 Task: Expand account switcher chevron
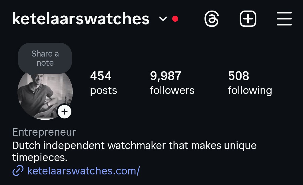coord(163,19)
